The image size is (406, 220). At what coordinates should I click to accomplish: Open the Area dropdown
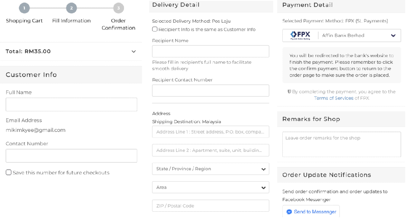tap(210, 187)
